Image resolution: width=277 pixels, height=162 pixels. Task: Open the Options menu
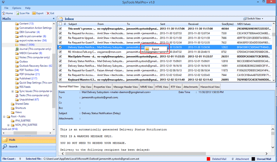17,8
